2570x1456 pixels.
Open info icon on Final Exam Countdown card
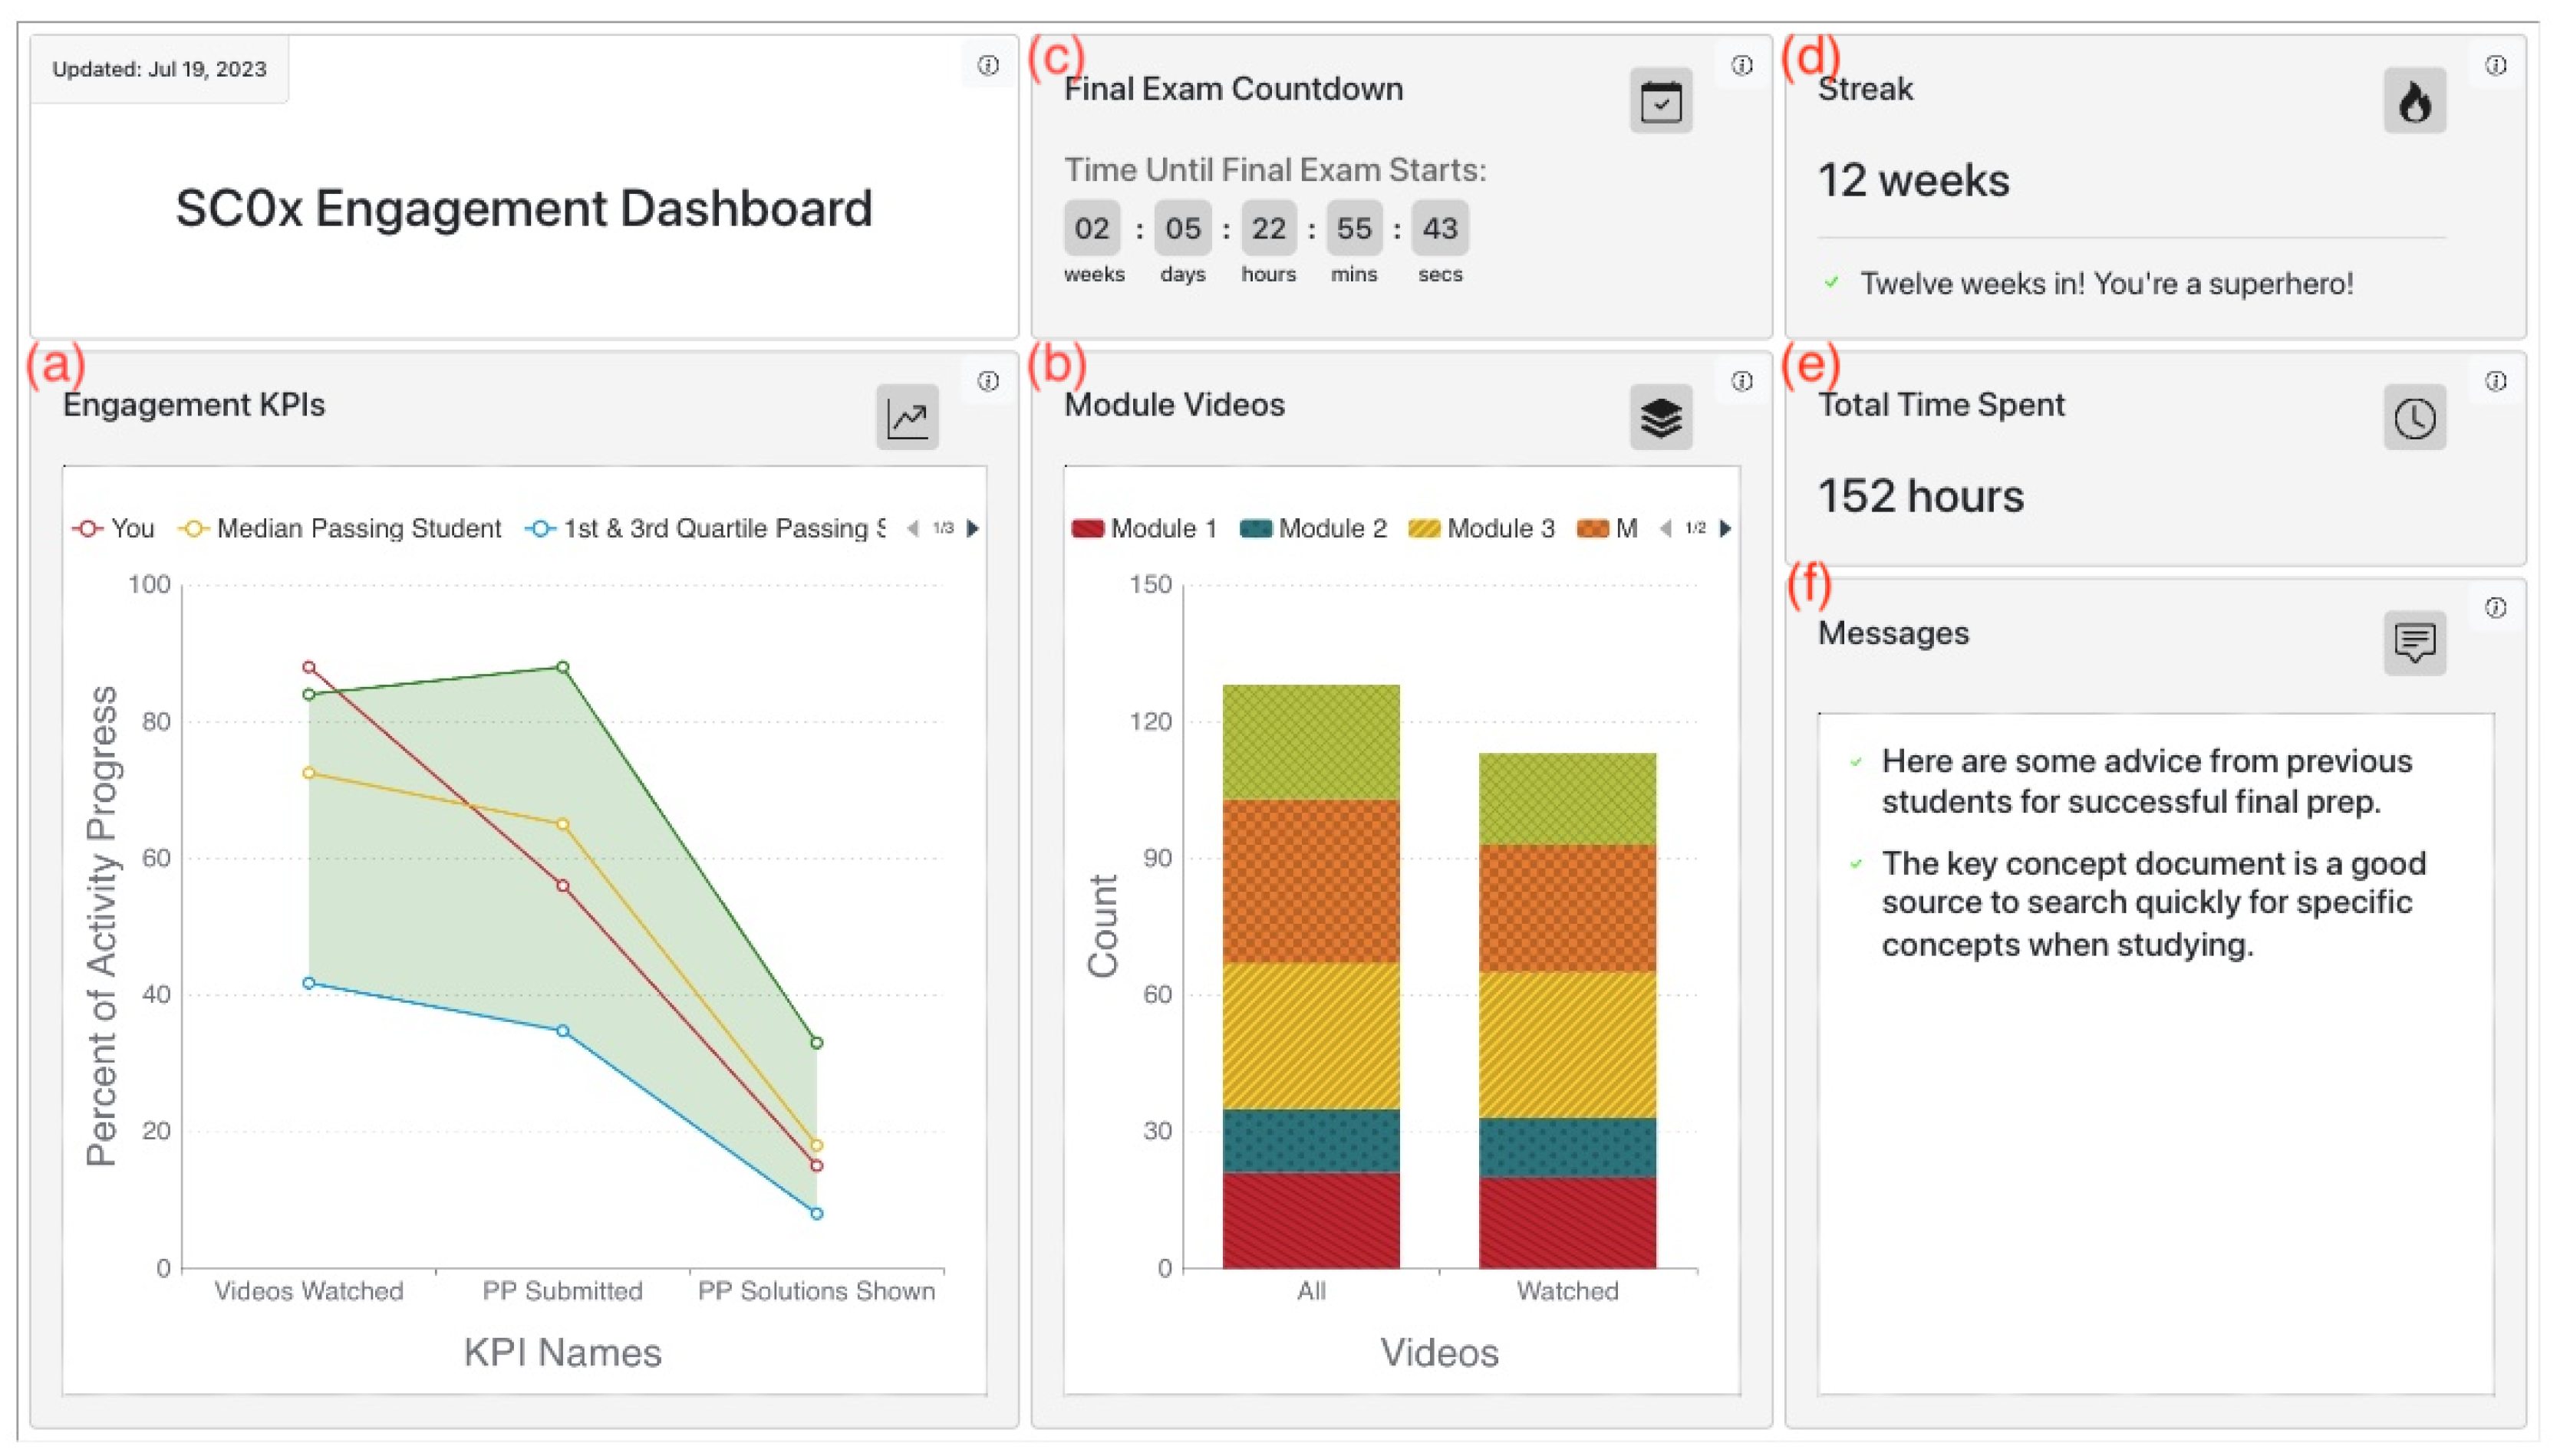1741,65
